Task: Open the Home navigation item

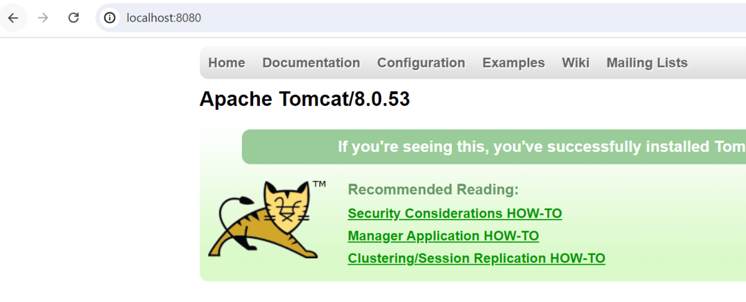Action: pyautogui.click(x=226, y=63)
